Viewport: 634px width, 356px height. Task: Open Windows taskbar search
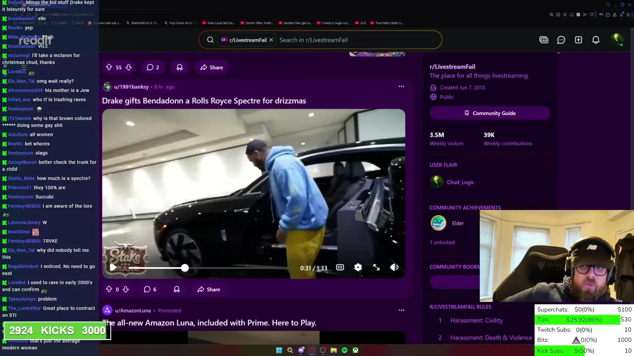tap(290, 350)
